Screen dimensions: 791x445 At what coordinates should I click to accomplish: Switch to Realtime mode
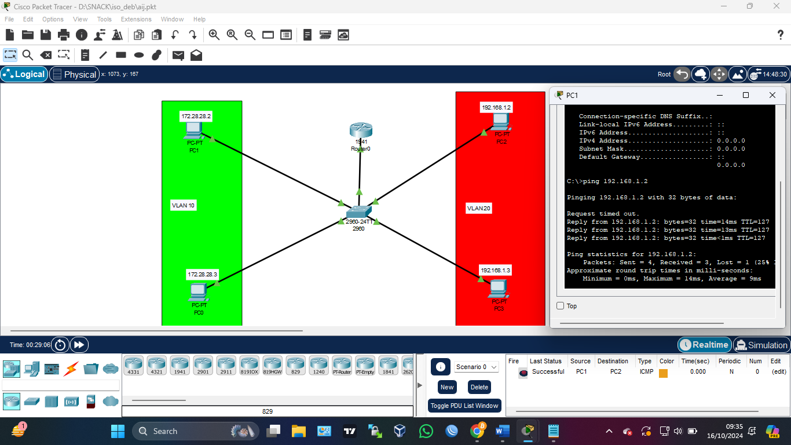(704, 345)
